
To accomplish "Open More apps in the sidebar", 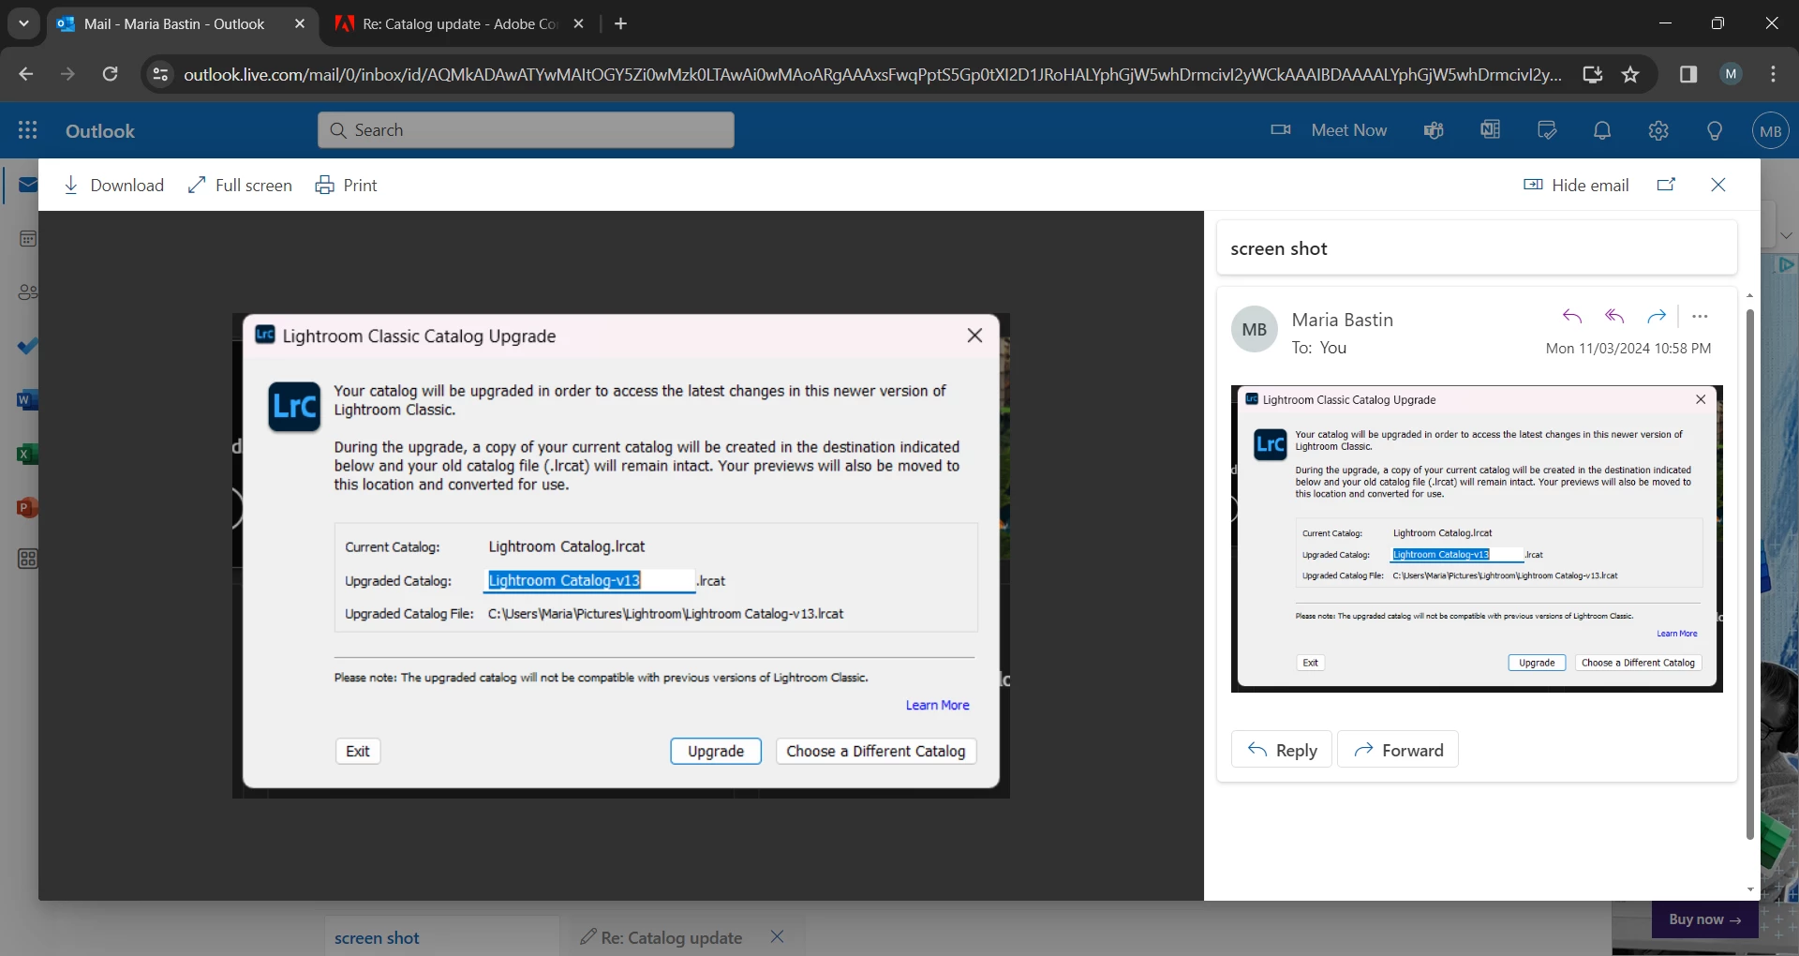I will (x=28, y=559).
